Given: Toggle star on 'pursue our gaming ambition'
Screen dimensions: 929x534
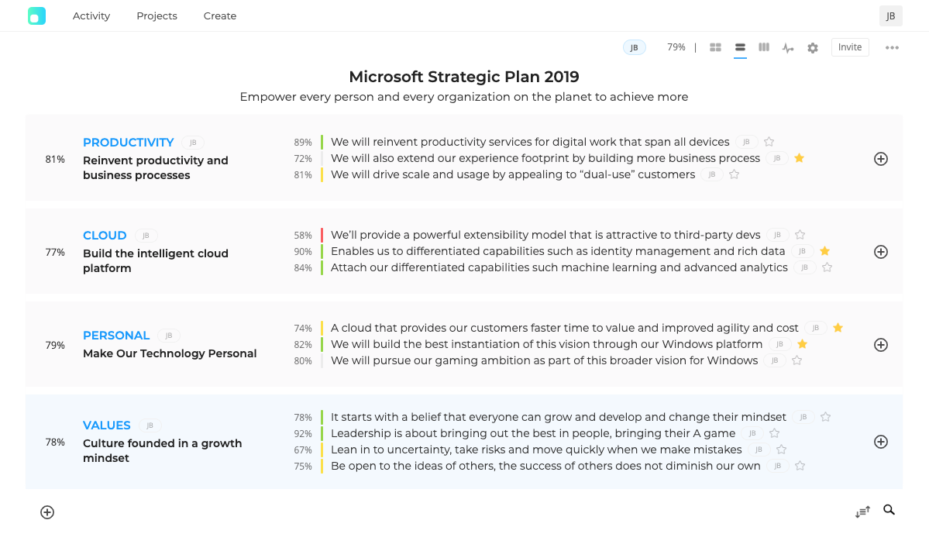Looking at the screenshot, I should (x=797, y=360).
